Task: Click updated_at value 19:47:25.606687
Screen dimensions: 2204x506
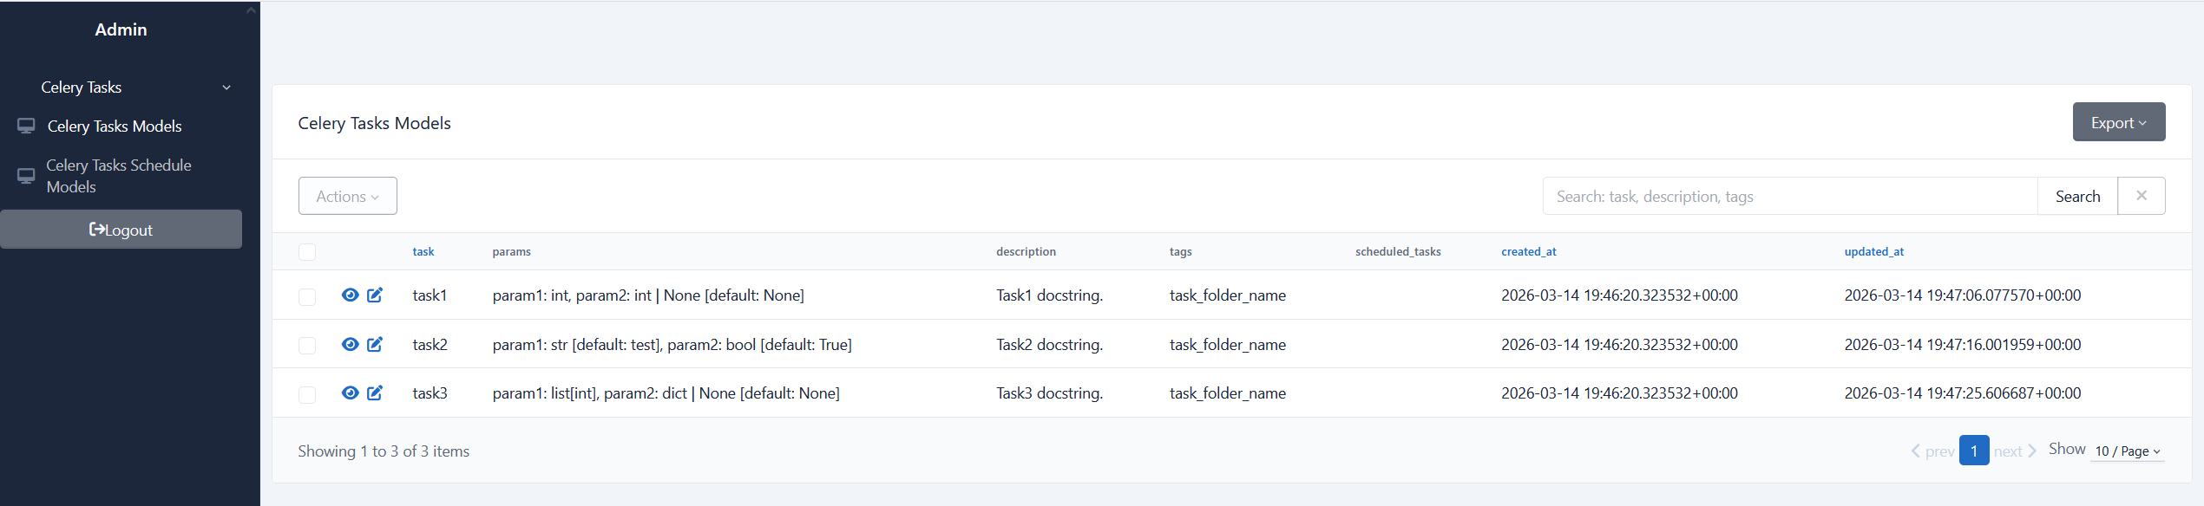Action: [x=1962, y=393]
